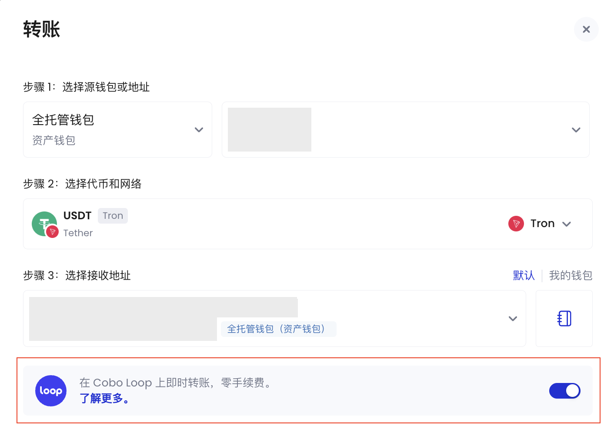Click the USDT Tether coin icon
Image resolution: width=614 pixels, height=429 pixels.
(45, 224)
